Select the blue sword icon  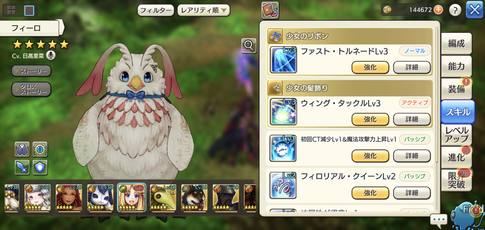pyautogui.click(x=22, y=168)
